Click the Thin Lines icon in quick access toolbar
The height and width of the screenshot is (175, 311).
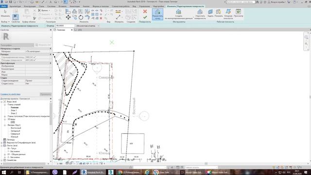pos(65,2)
